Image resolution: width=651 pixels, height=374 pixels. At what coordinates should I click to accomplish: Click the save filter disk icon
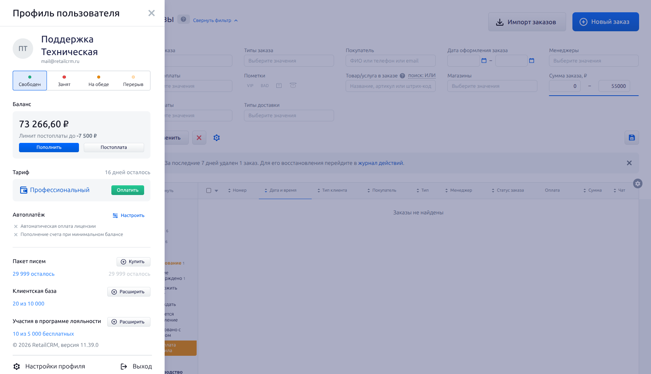point(632,138)
